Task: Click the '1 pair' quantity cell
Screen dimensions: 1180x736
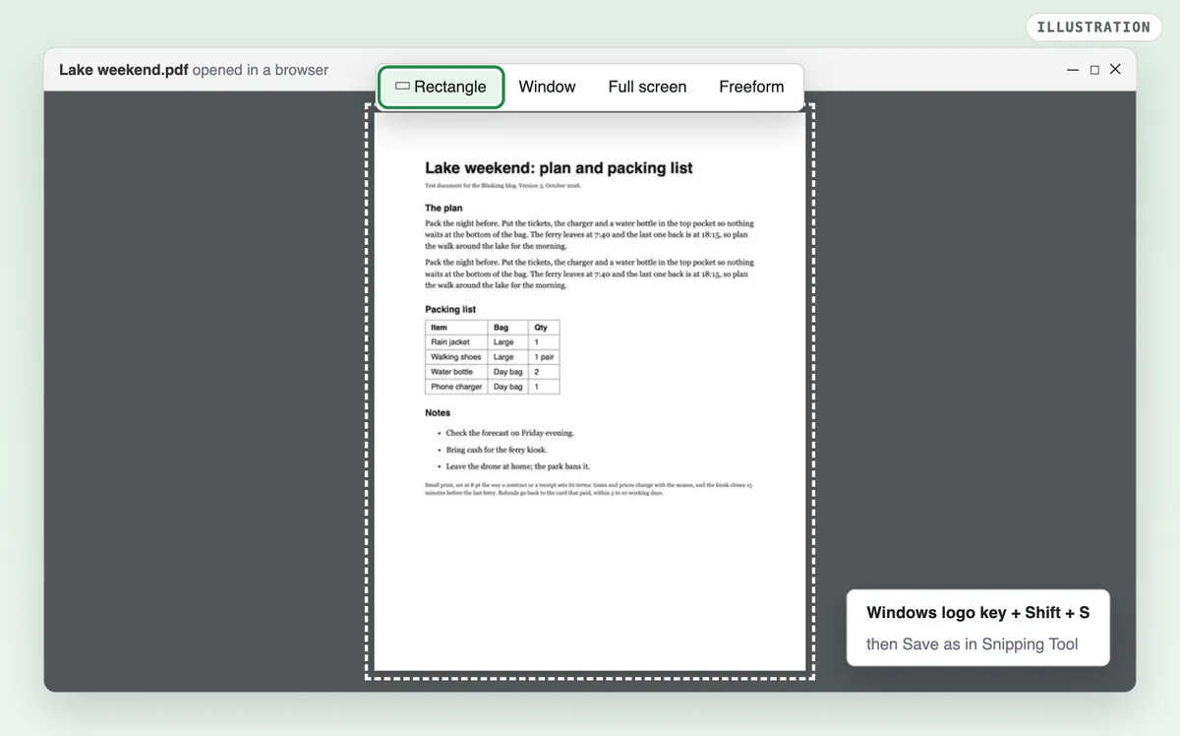Action: [544, 357]
